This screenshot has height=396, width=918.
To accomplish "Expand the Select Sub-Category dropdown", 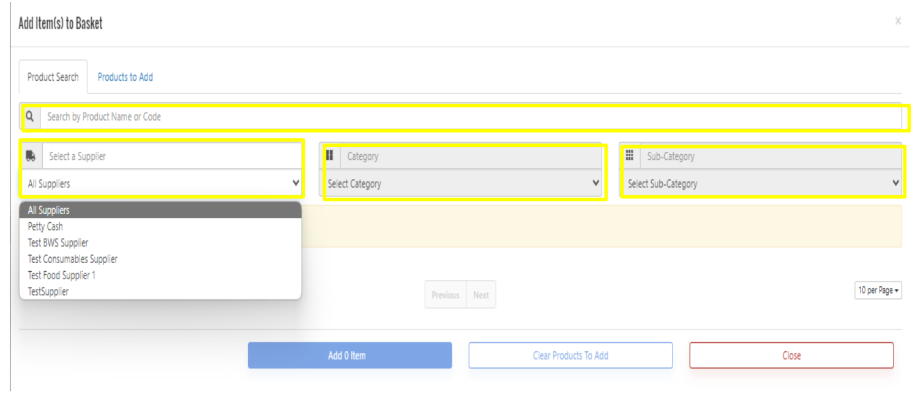I will coord(762,184).
